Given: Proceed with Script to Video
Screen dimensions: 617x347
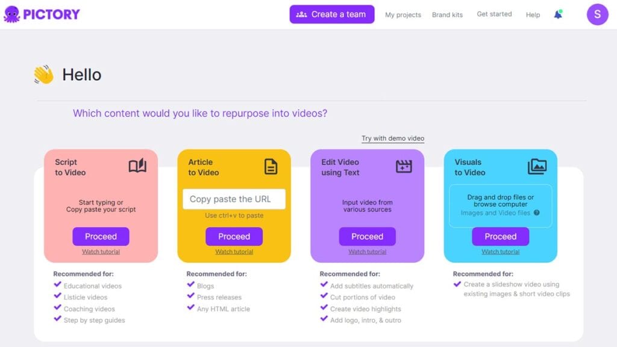Looking at the screenshot, I should pos(101,236).
